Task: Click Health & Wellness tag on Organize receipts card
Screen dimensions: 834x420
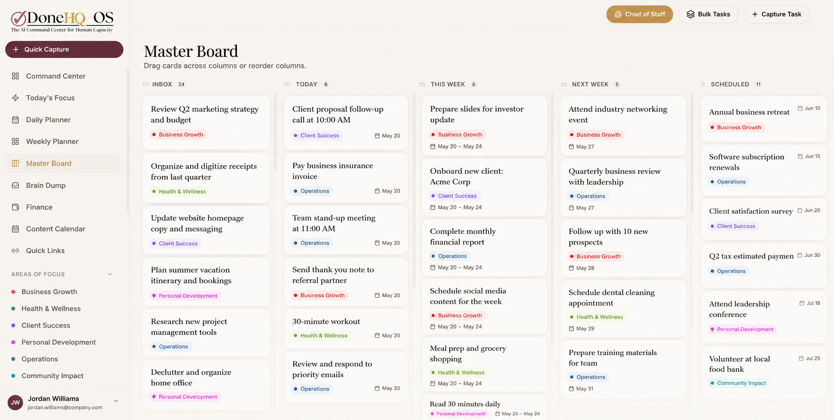Action: click(179, 192)
